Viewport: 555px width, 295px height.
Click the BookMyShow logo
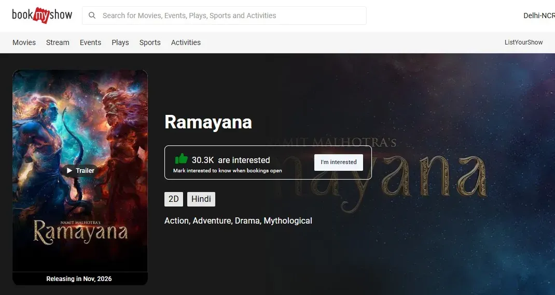(42, 15)
